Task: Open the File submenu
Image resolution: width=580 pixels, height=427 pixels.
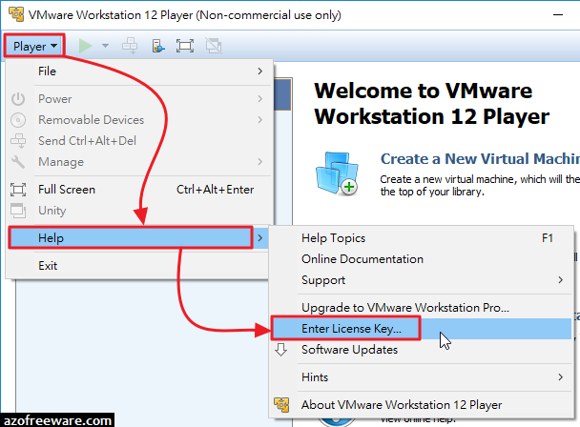Action: pyautogui.click(x=140, y=71)
